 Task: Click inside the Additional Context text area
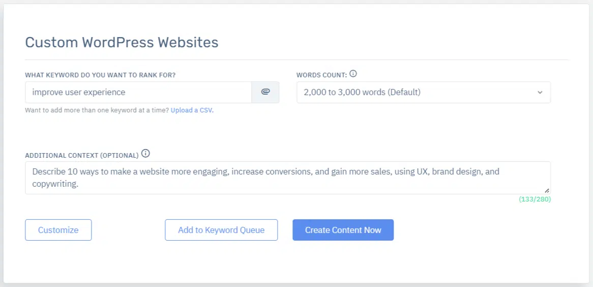[x=288, y=178]
